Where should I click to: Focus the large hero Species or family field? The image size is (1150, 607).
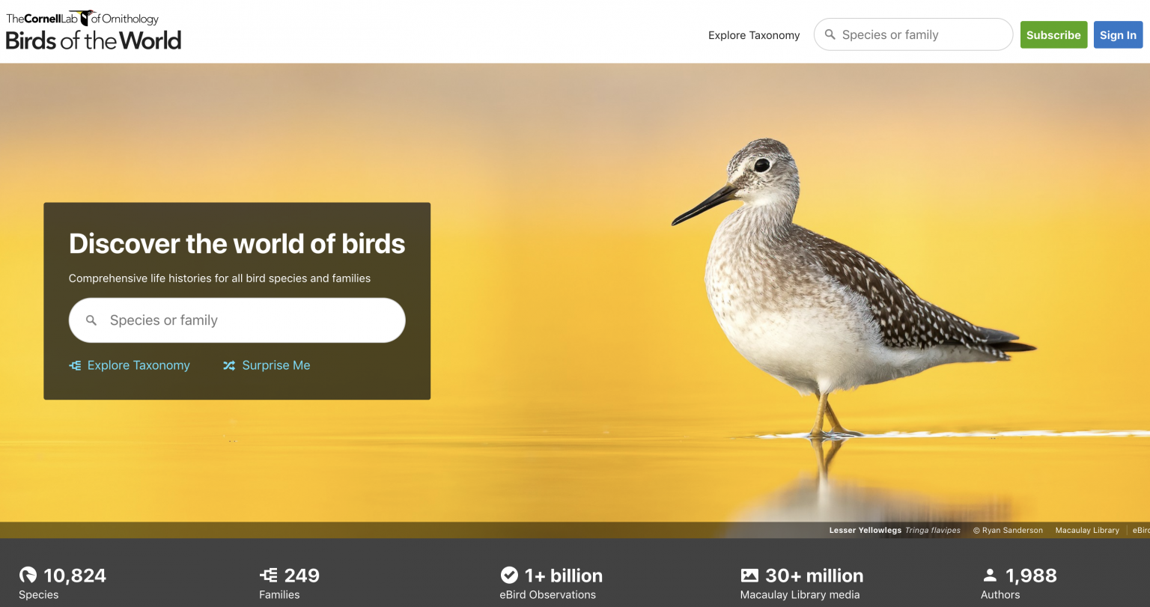coord(237,320)
